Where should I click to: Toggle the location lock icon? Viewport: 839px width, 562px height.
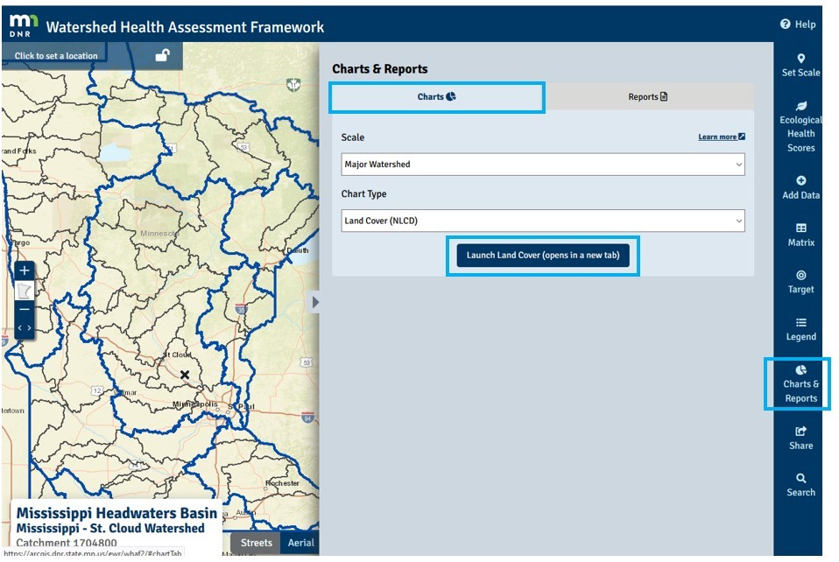point(162,55)
